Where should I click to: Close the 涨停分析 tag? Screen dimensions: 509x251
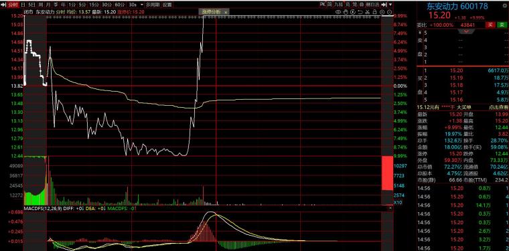coord(226,11)
